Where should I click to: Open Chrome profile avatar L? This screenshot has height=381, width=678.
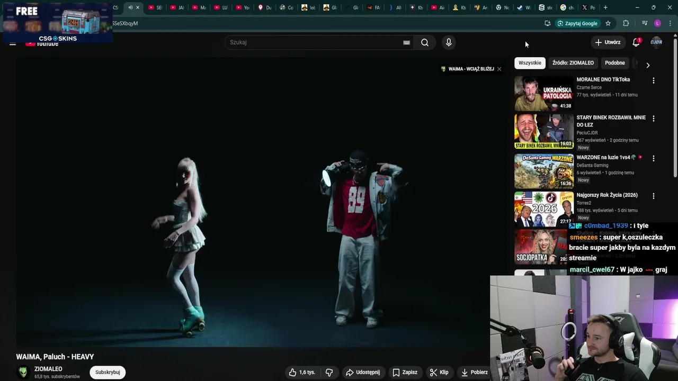(x=658, y=23)
